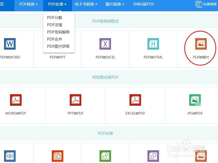This screenshot has height=163, width=218.
Task: Expand the PDF转换 dropdown menu
Action: click(x=29, y=4)
